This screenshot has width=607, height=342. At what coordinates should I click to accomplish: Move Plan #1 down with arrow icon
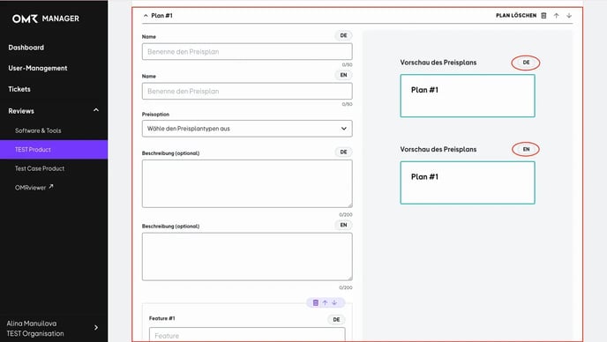coord(569,16)
